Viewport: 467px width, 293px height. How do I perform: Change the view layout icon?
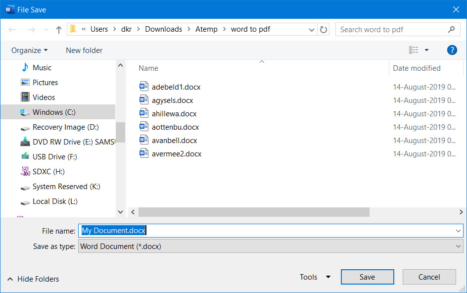pyautogui.click(x=414, y=50)
